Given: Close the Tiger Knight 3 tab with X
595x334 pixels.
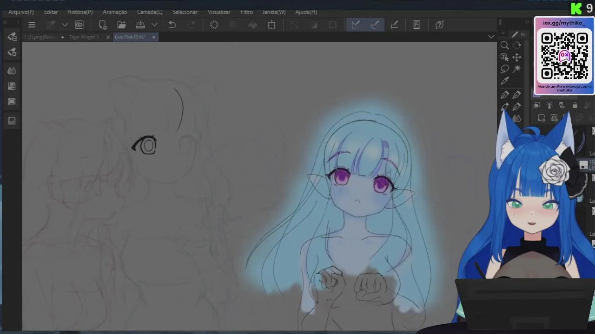Looking at the screenshot, I should (108, 37).
